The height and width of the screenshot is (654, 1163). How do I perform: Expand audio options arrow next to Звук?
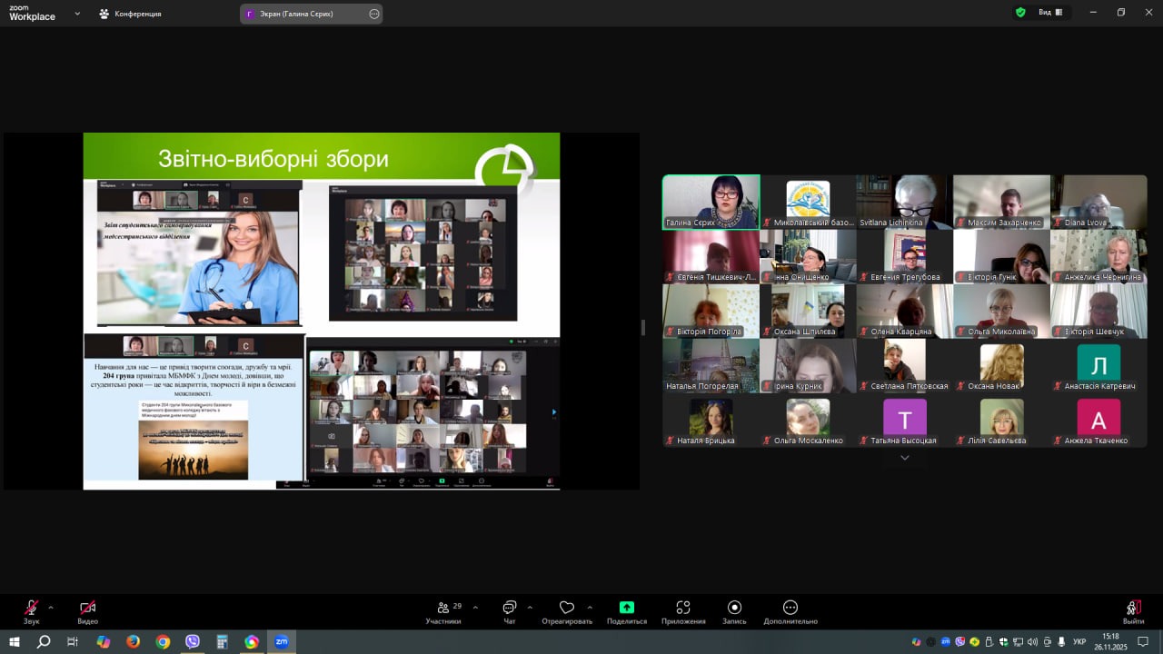[51, 607]
